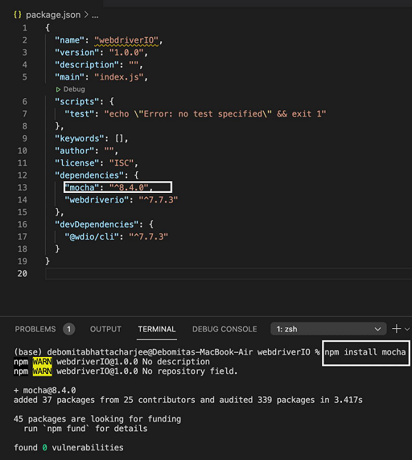This screenshot has height=460, width=412.
Task: Click the Debug code lens above scripts
Action: [x=70, y=89]
